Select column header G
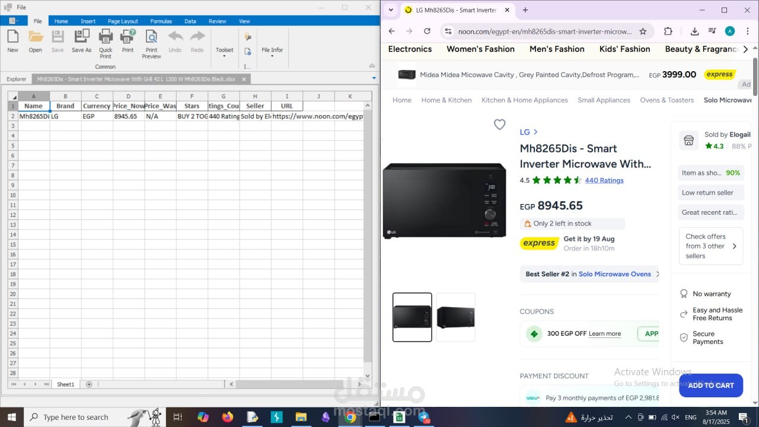Viewport: 759px width, 427px height. coord(224,96)
